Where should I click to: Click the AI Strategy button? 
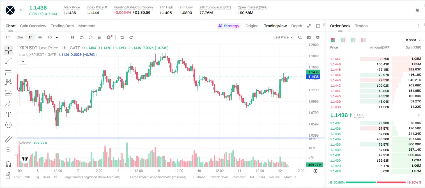tap(229, 26)
